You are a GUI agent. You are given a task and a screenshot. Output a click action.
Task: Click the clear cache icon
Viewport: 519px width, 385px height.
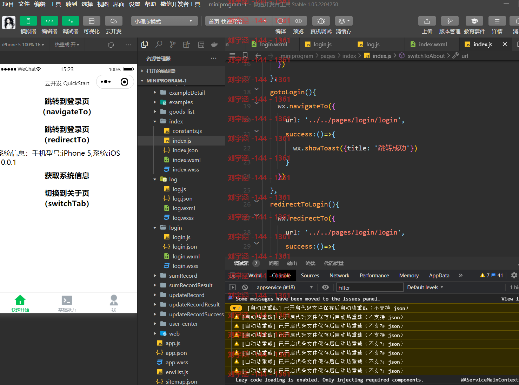[344, 21]
